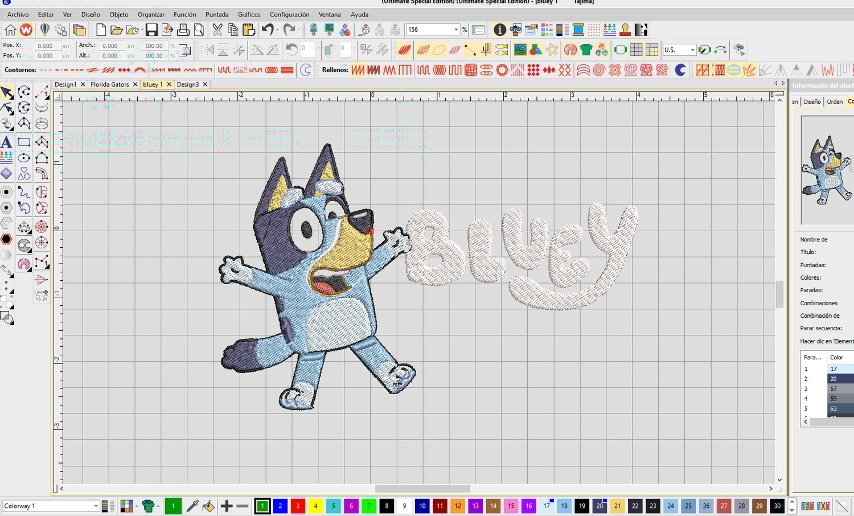Click the Alt. height input field
The image size is (854, 516).
[x=112, y=56]
